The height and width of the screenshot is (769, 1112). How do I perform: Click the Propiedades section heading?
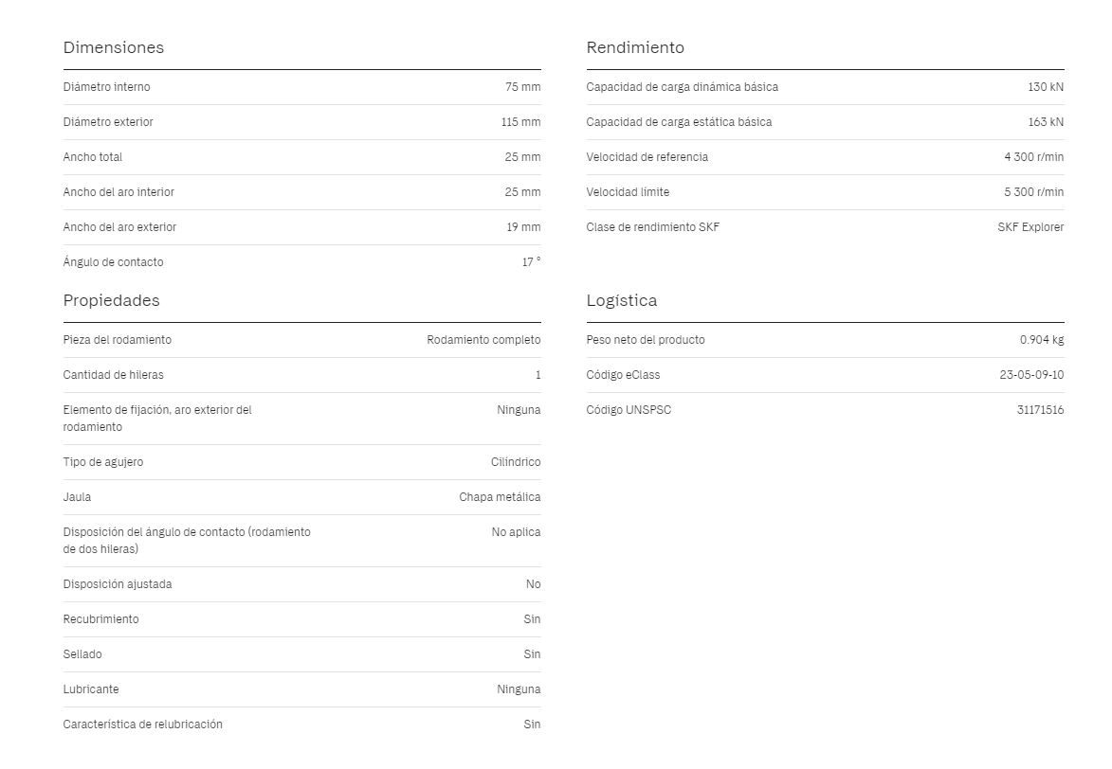click(111, 300)
